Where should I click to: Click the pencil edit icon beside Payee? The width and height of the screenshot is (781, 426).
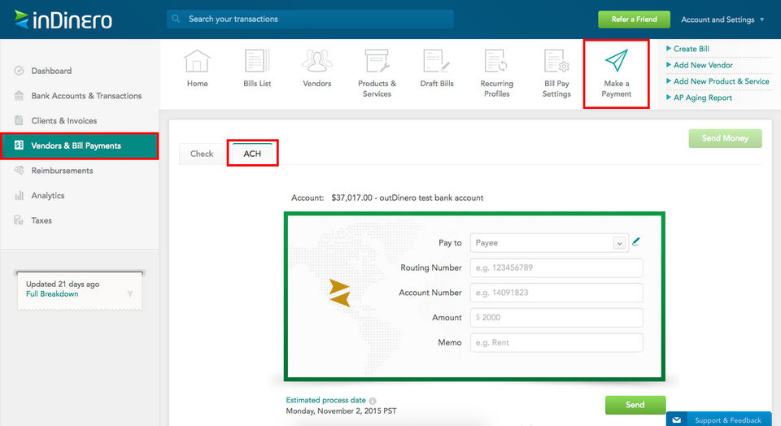pyautogui.click(x=635, y=242)
